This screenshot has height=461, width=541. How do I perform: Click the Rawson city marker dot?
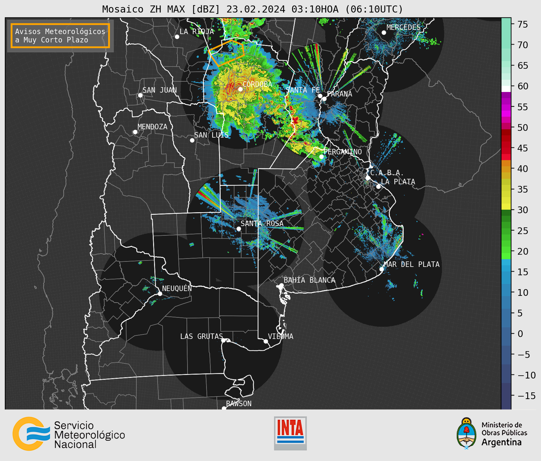click(224, 408)
